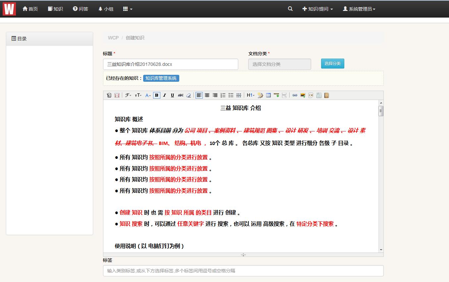Insert a hyperlink using chain icon
449x282 pixels.
[x=295, y=95]
